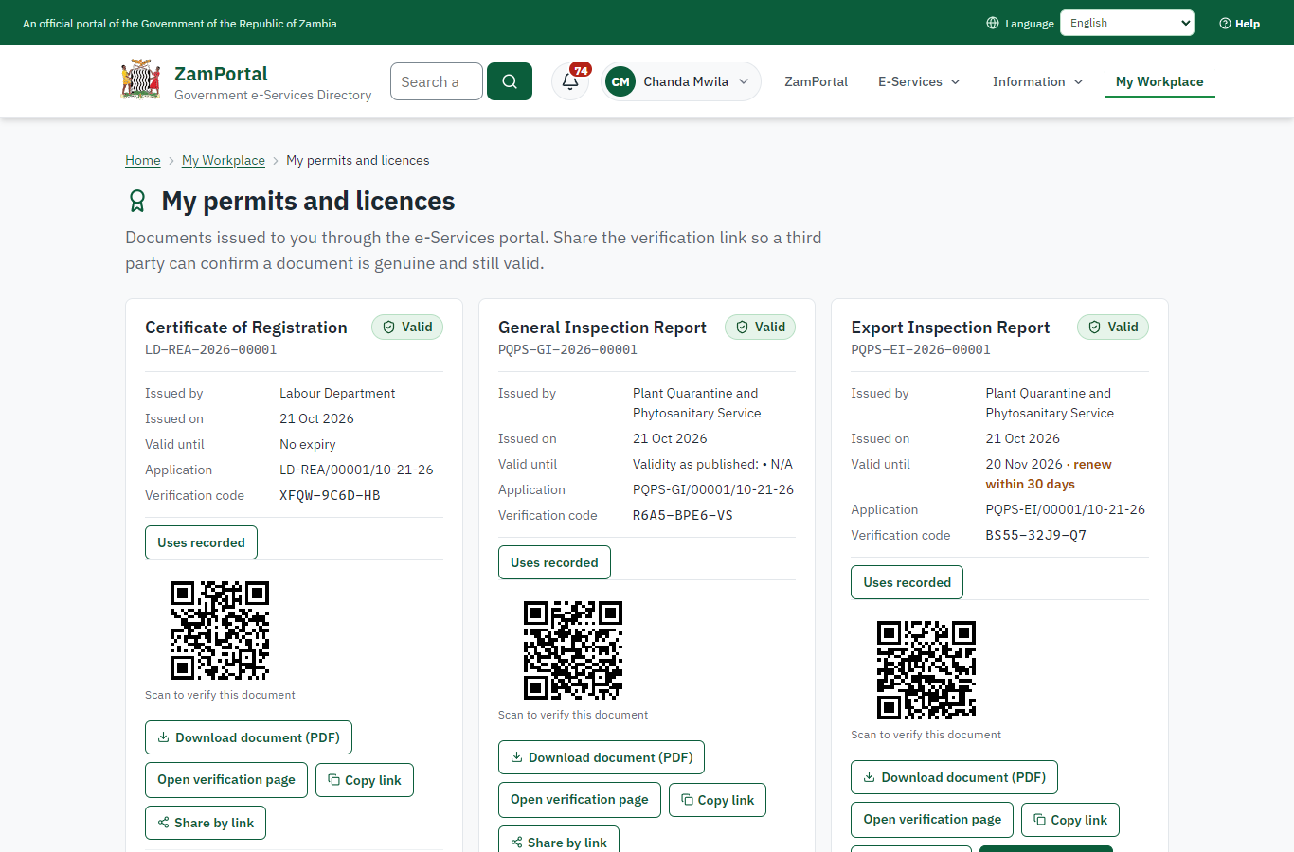Screen dimensions: 1294x852
Task: Share General Inspection Report by link
Action: tap(559, 840)
